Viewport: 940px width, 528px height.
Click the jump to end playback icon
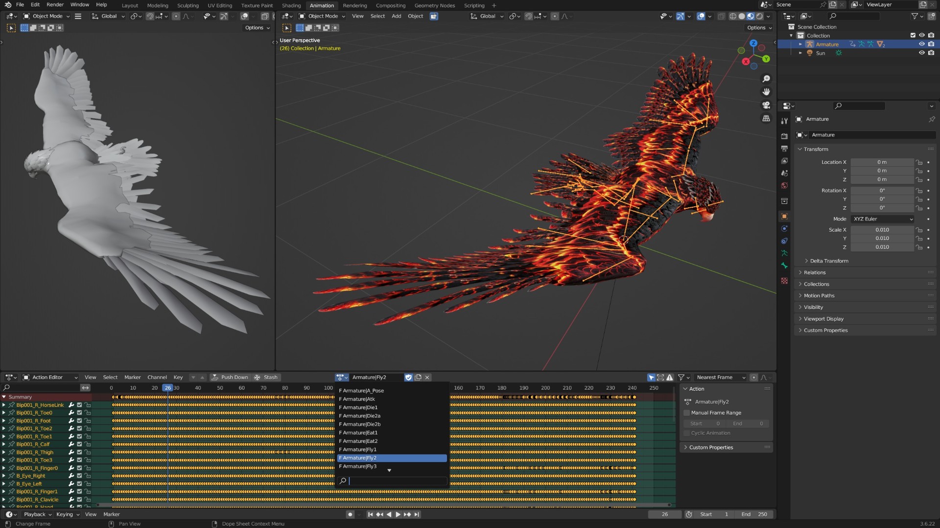click(x=417, y=514)
